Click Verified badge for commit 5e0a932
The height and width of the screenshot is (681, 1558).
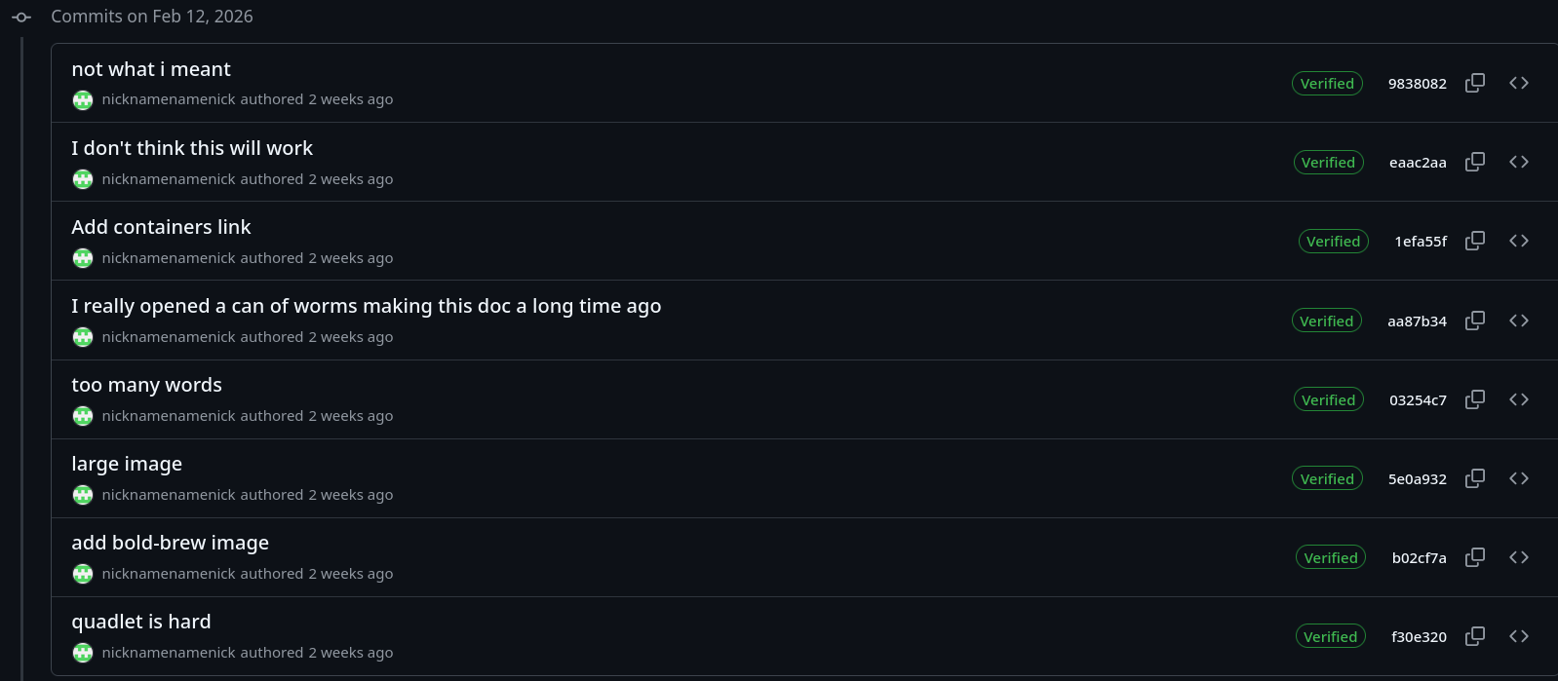(1327, 479)
